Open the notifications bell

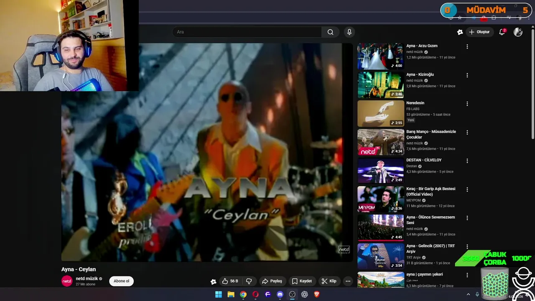[x=502, y=32]
